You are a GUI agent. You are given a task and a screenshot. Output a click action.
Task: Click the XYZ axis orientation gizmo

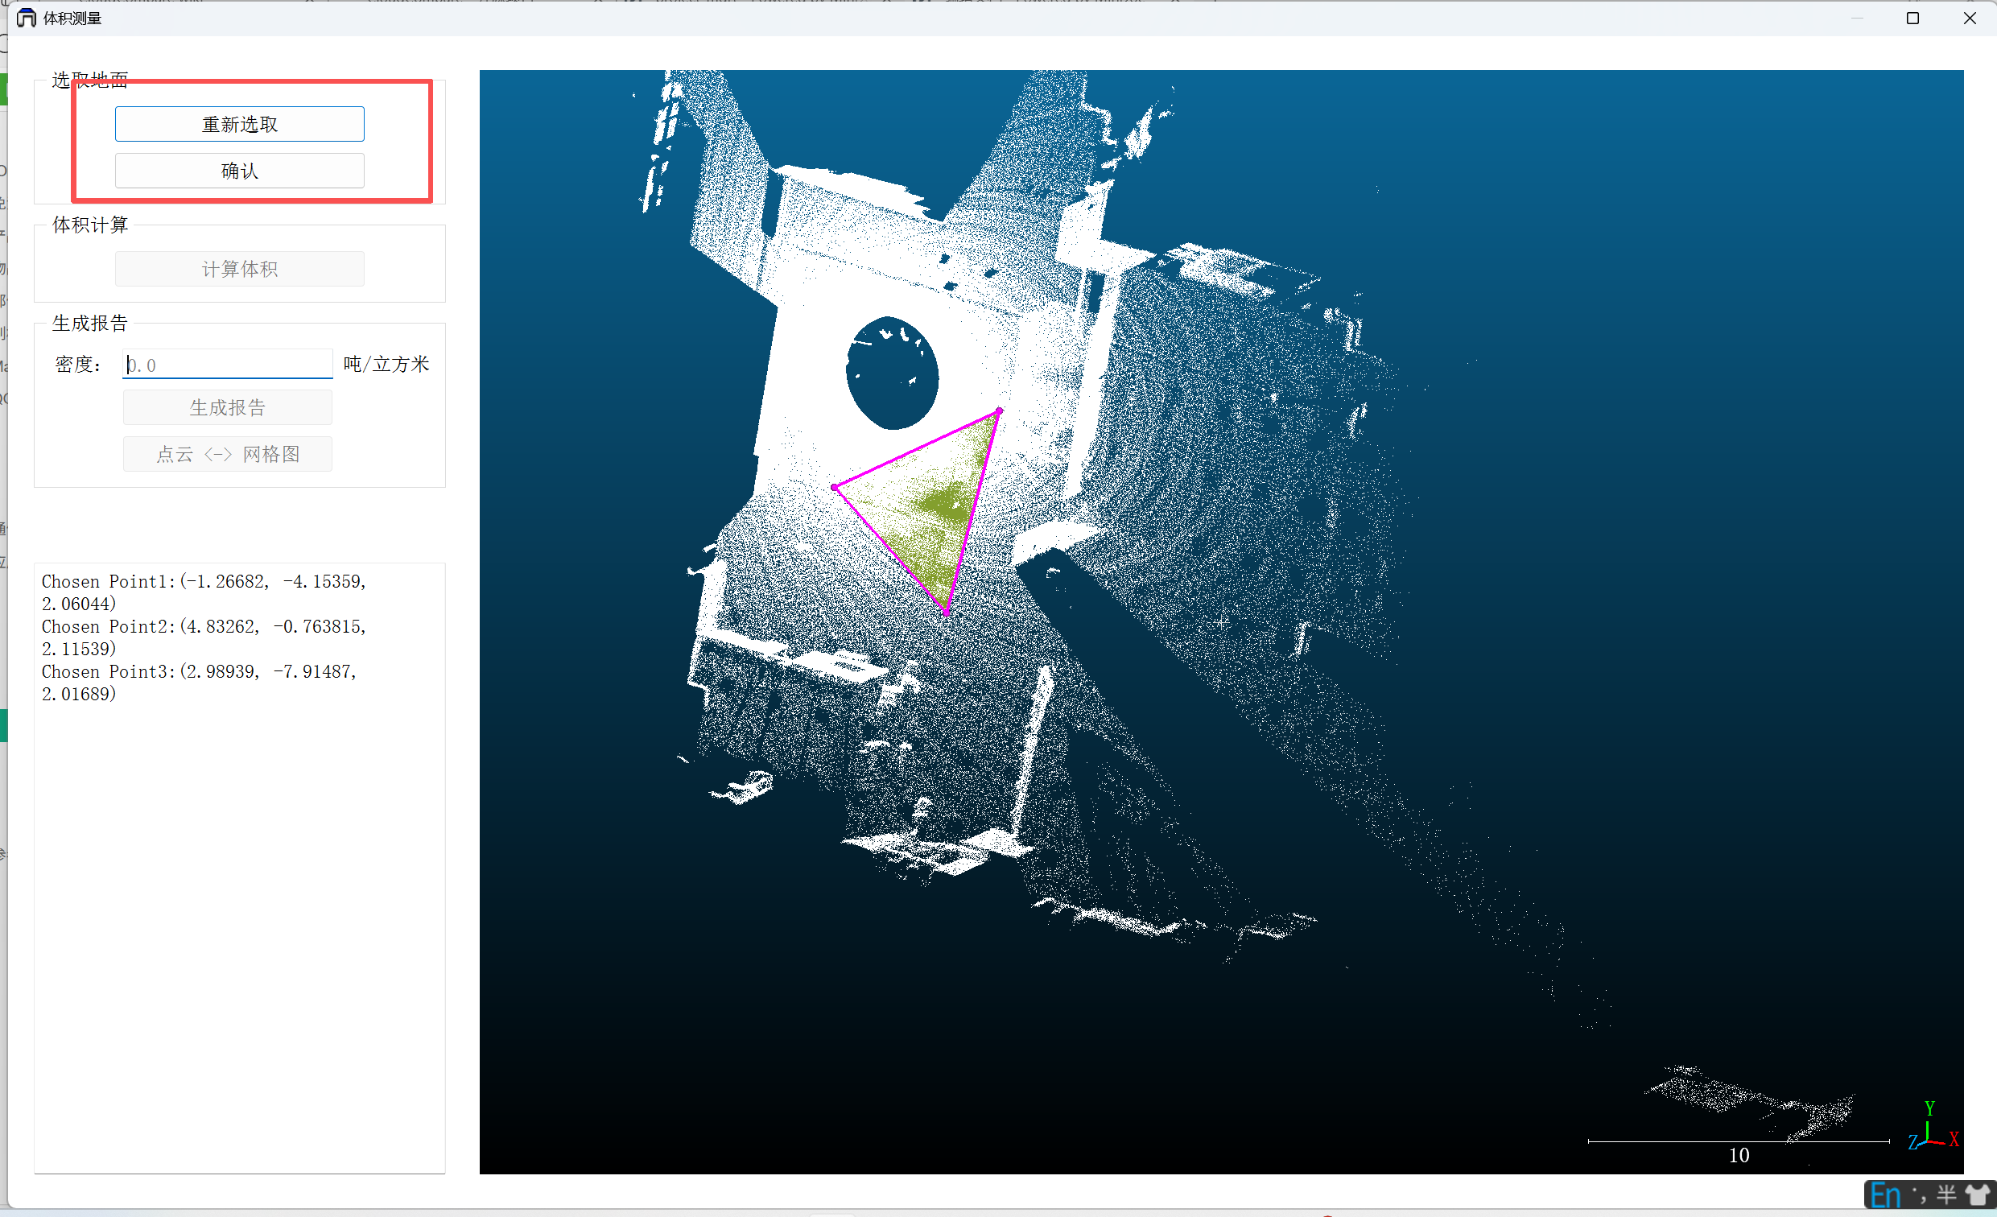click(x=1933, y=1128)
